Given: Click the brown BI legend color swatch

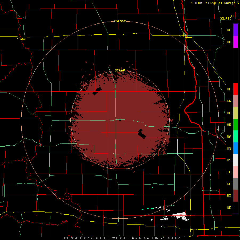Looking at the screenshot, I should pos(235,196).
